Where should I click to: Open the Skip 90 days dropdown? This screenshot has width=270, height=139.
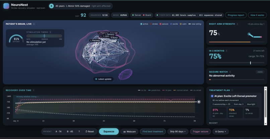pyautogui.click(x=177, y=132)
